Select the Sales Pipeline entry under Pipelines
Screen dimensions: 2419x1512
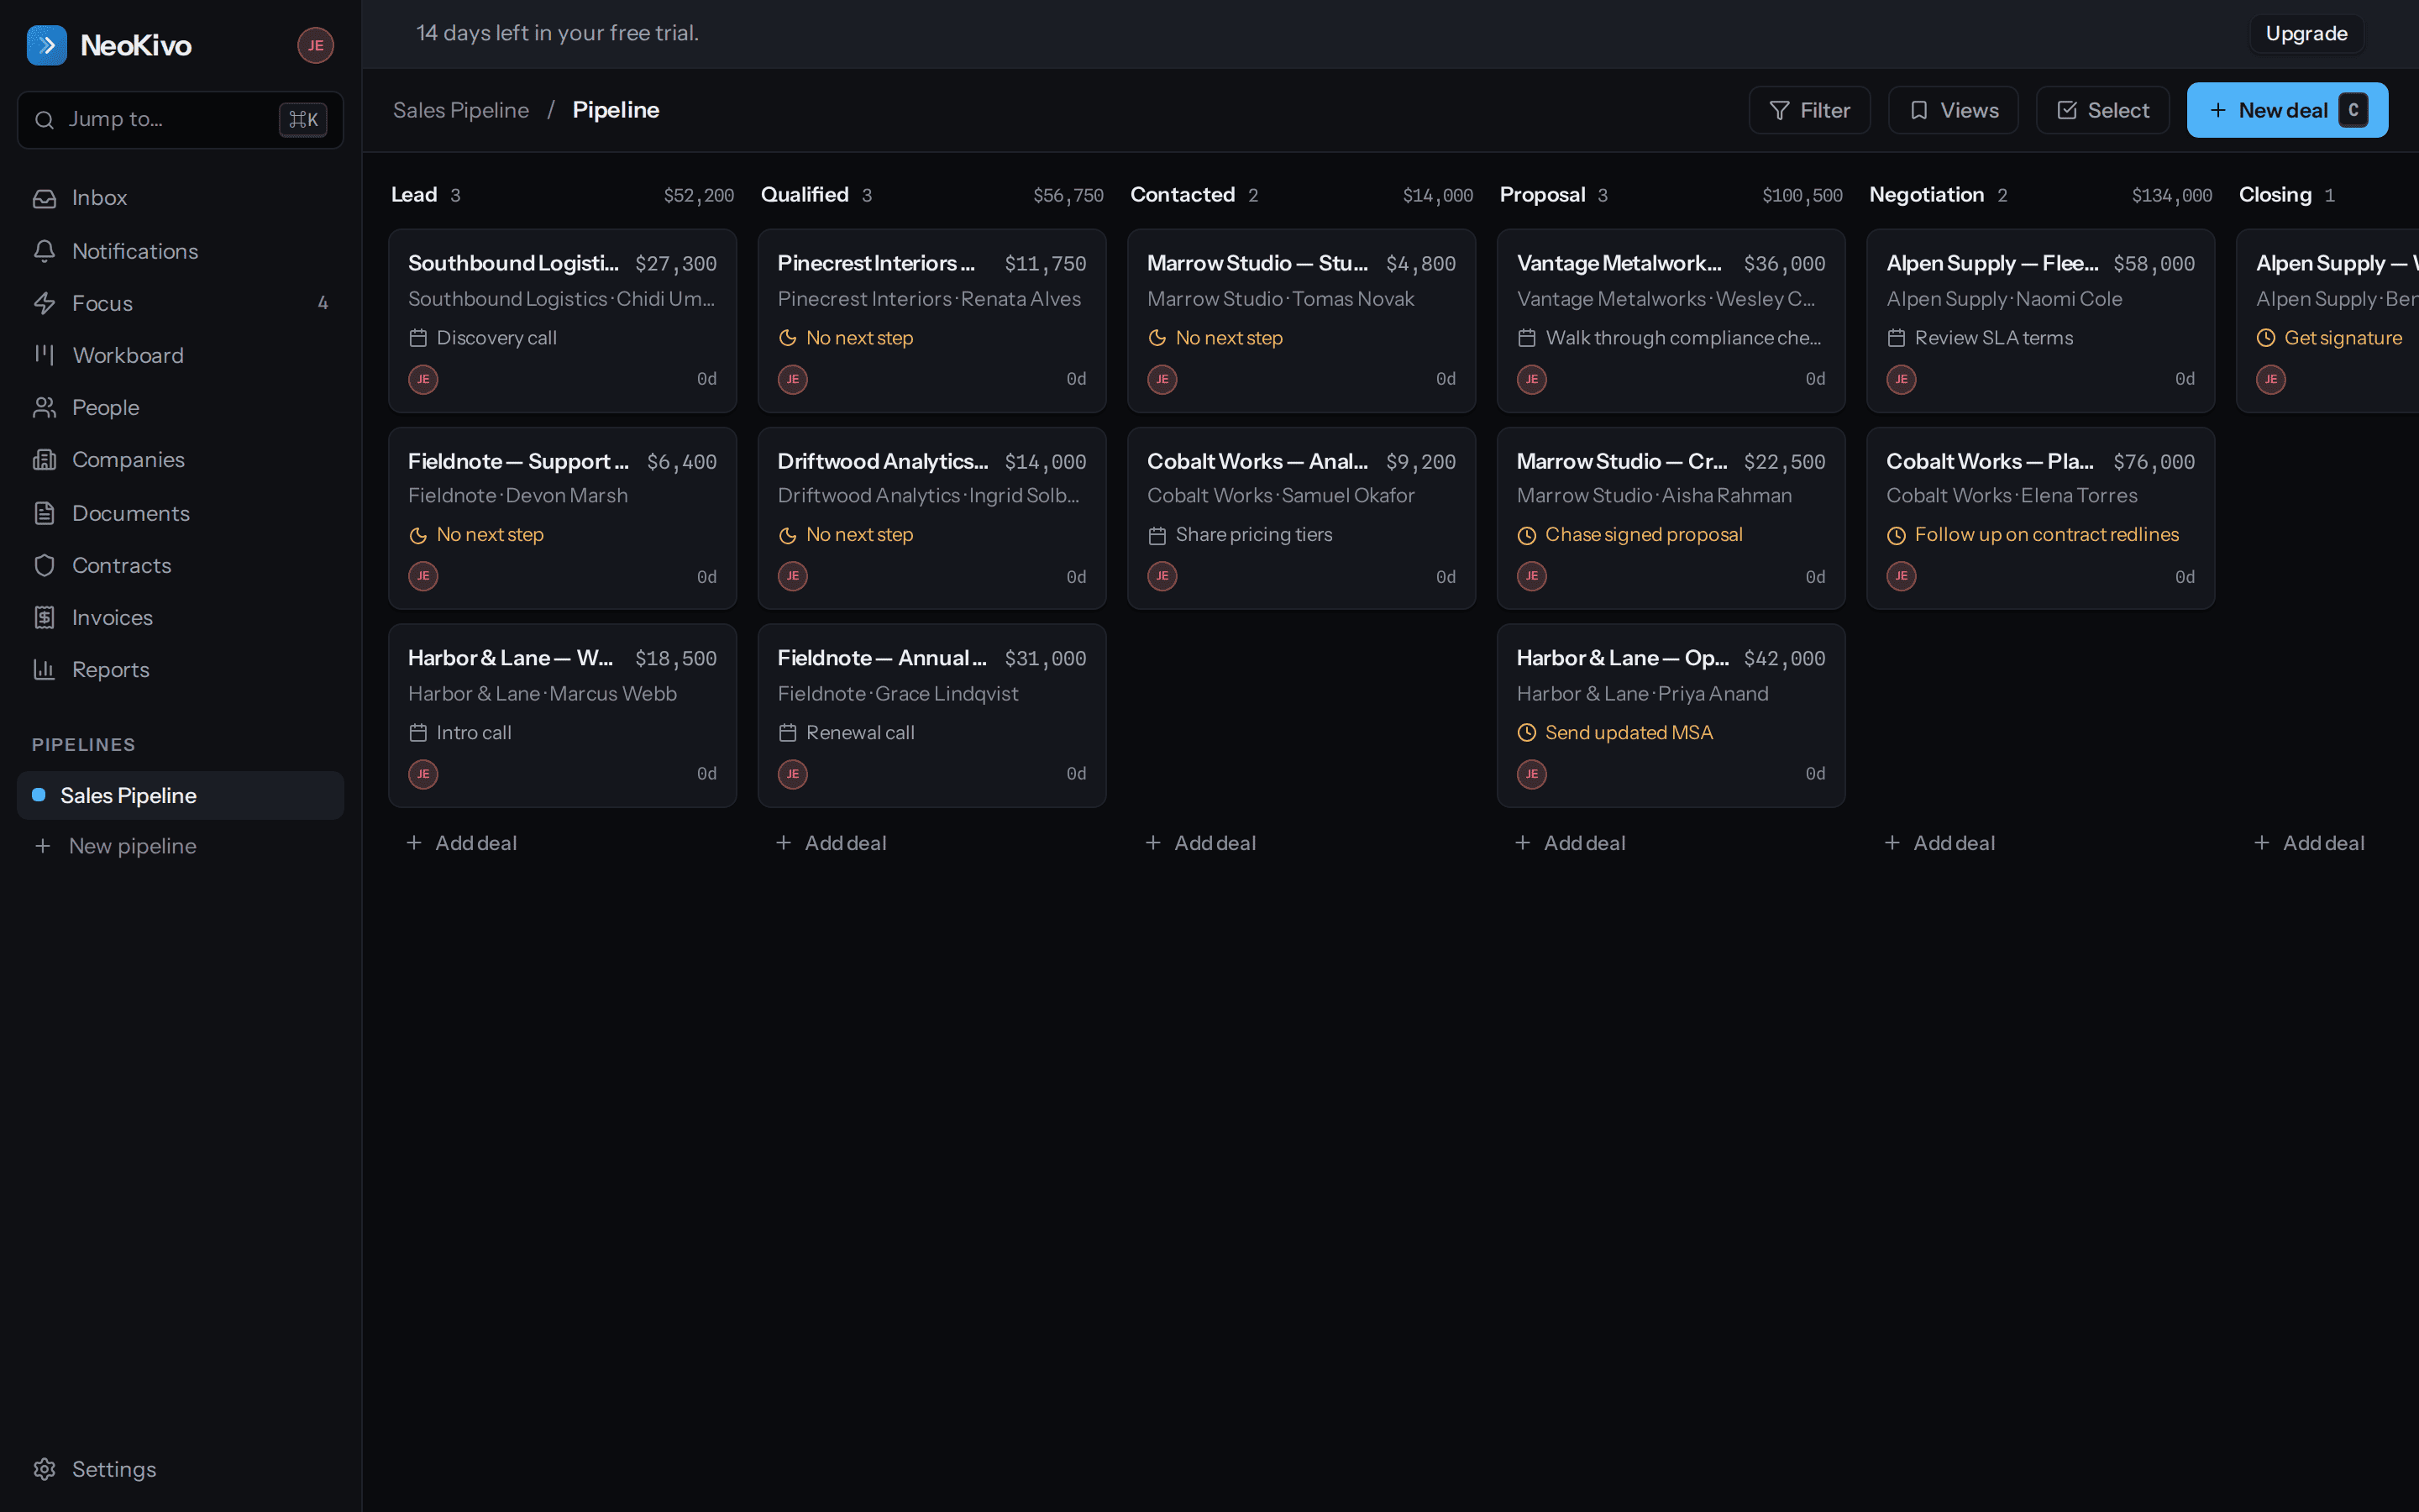[x=180, y=795]
